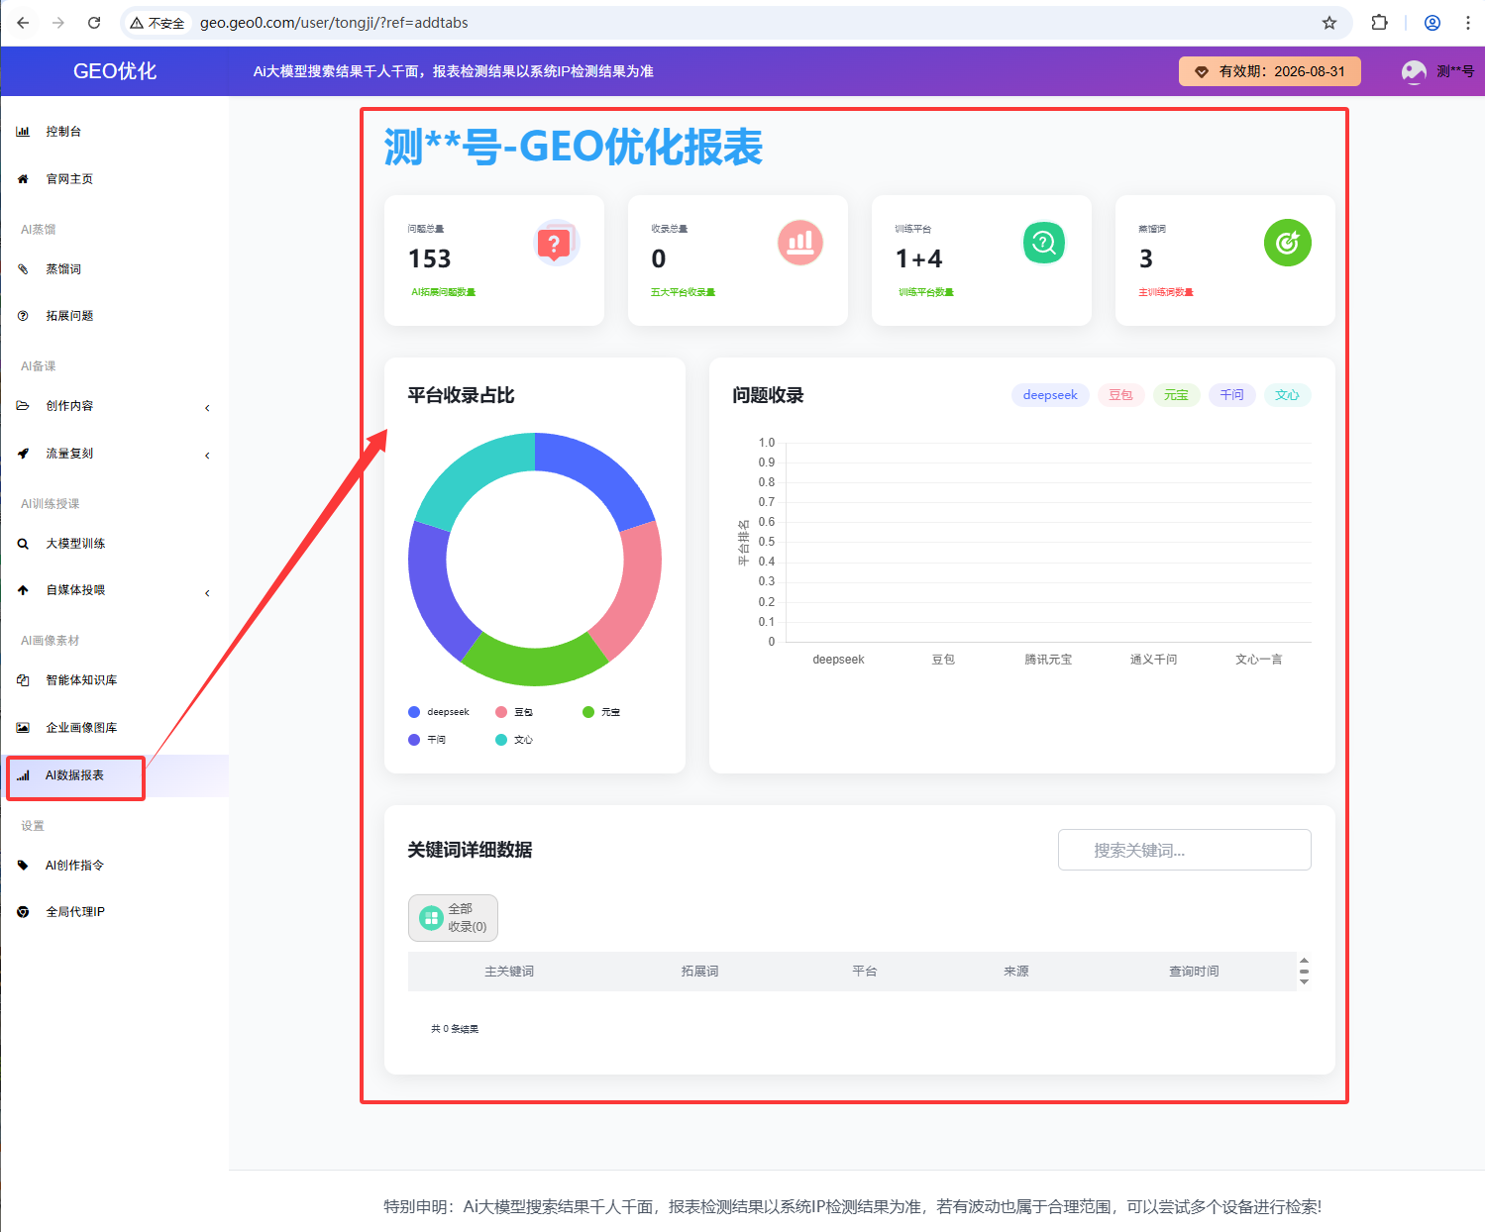The image size is (1485, 1232).
Task: Expand the 流量复刻 sidebar menu
Action: (x=114, y=454)
